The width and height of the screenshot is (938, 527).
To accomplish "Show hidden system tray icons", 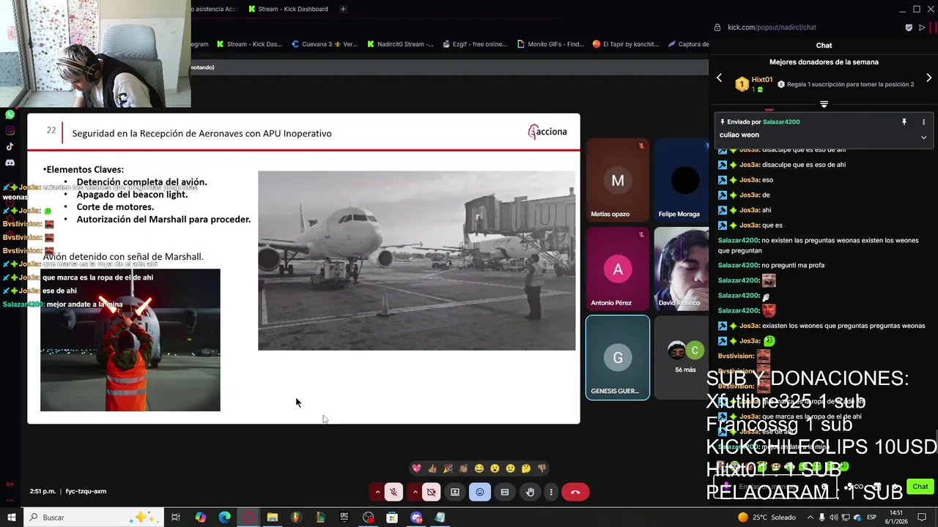I will point(810,517).
